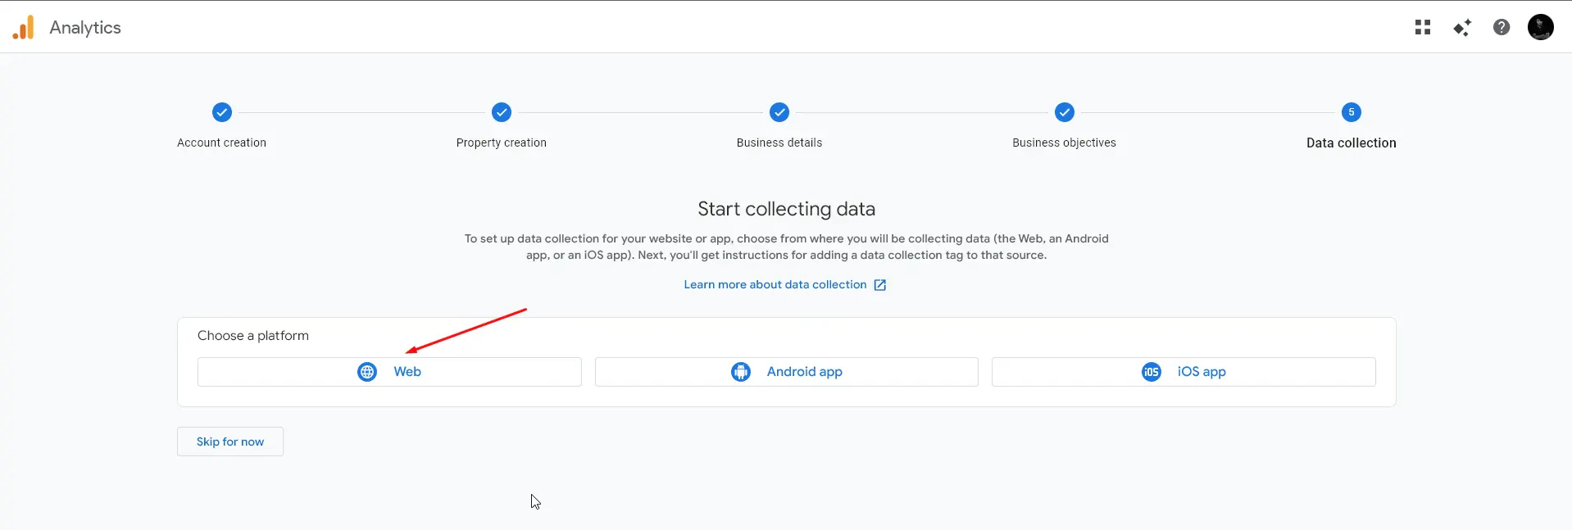The image size is (1572, 530).
Task: Open the Google apps grid
Action: [1423, 27]
